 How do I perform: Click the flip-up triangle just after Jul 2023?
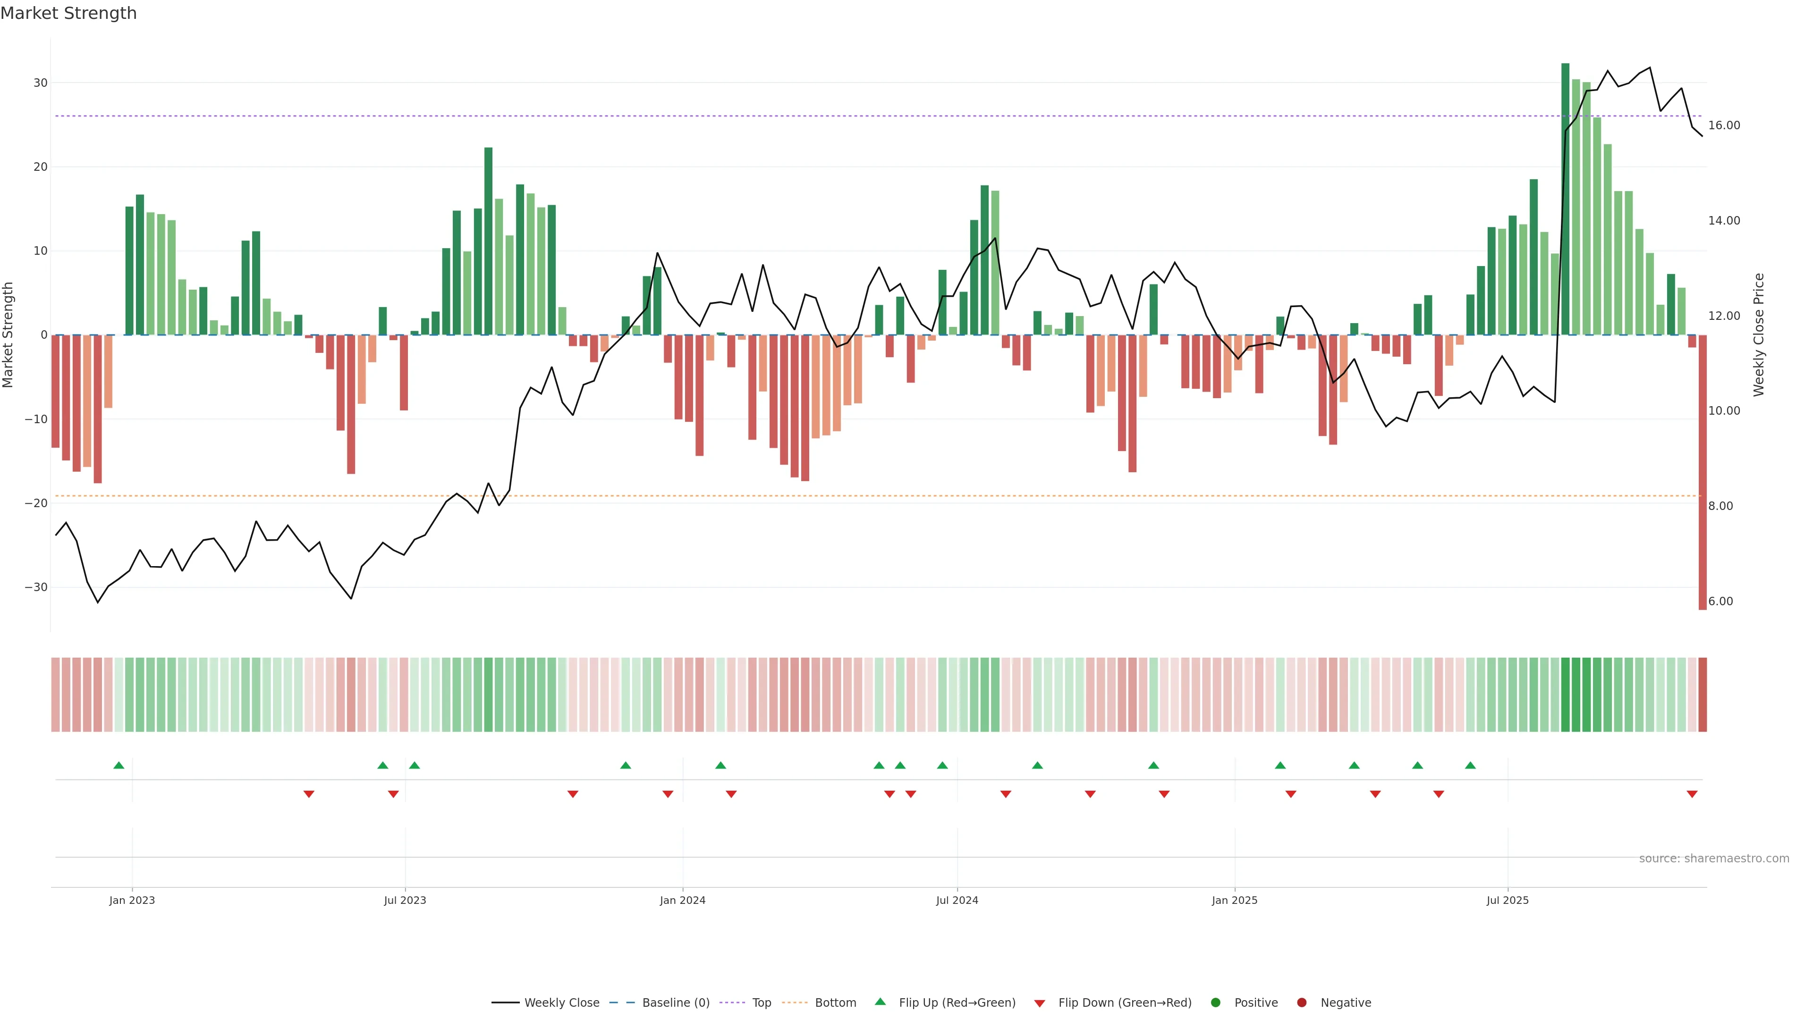pos(415,765)
